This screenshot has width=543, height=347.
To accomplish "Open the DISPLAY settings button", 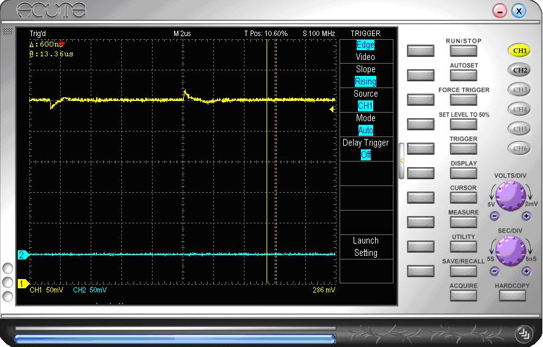I will click(463, 173).
